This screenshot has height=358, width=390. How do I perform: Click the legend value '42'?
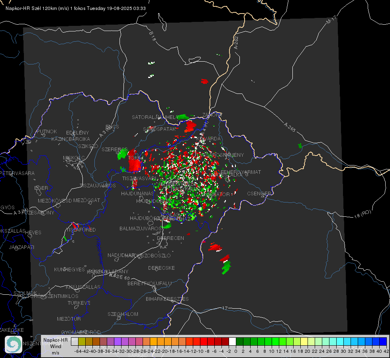coord(386,351)
